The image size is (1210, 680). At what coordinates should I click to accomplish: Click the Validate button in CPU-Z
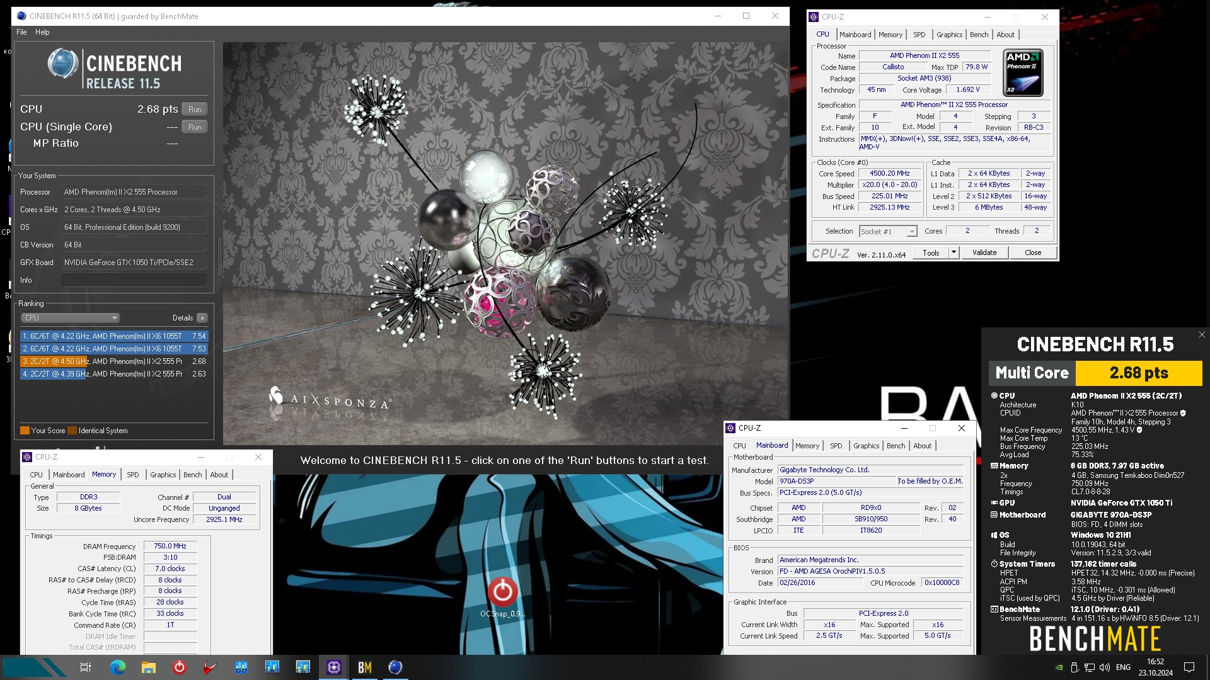point(984,252)
